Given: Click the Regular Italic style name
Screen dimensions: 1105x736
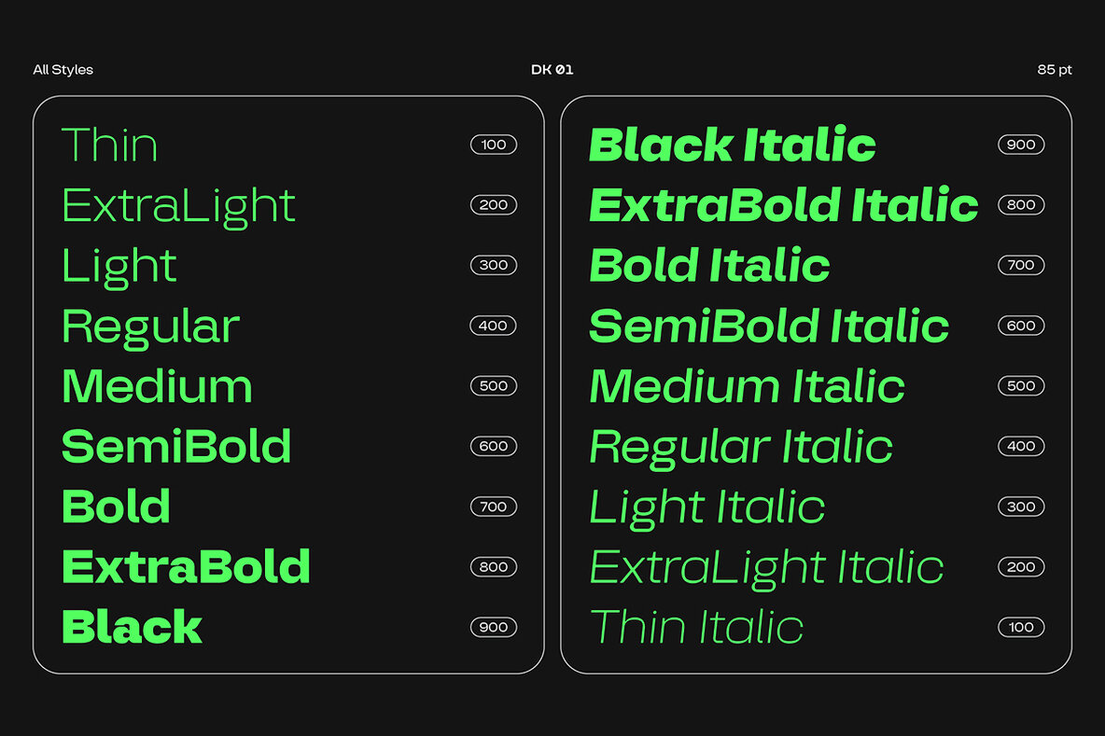Looking at the screenshot, I should pos(741,447).
